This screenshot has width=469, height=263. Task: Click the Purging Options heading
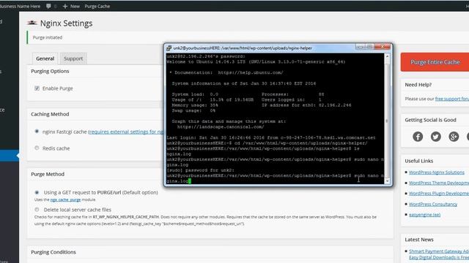coord(50,71)
